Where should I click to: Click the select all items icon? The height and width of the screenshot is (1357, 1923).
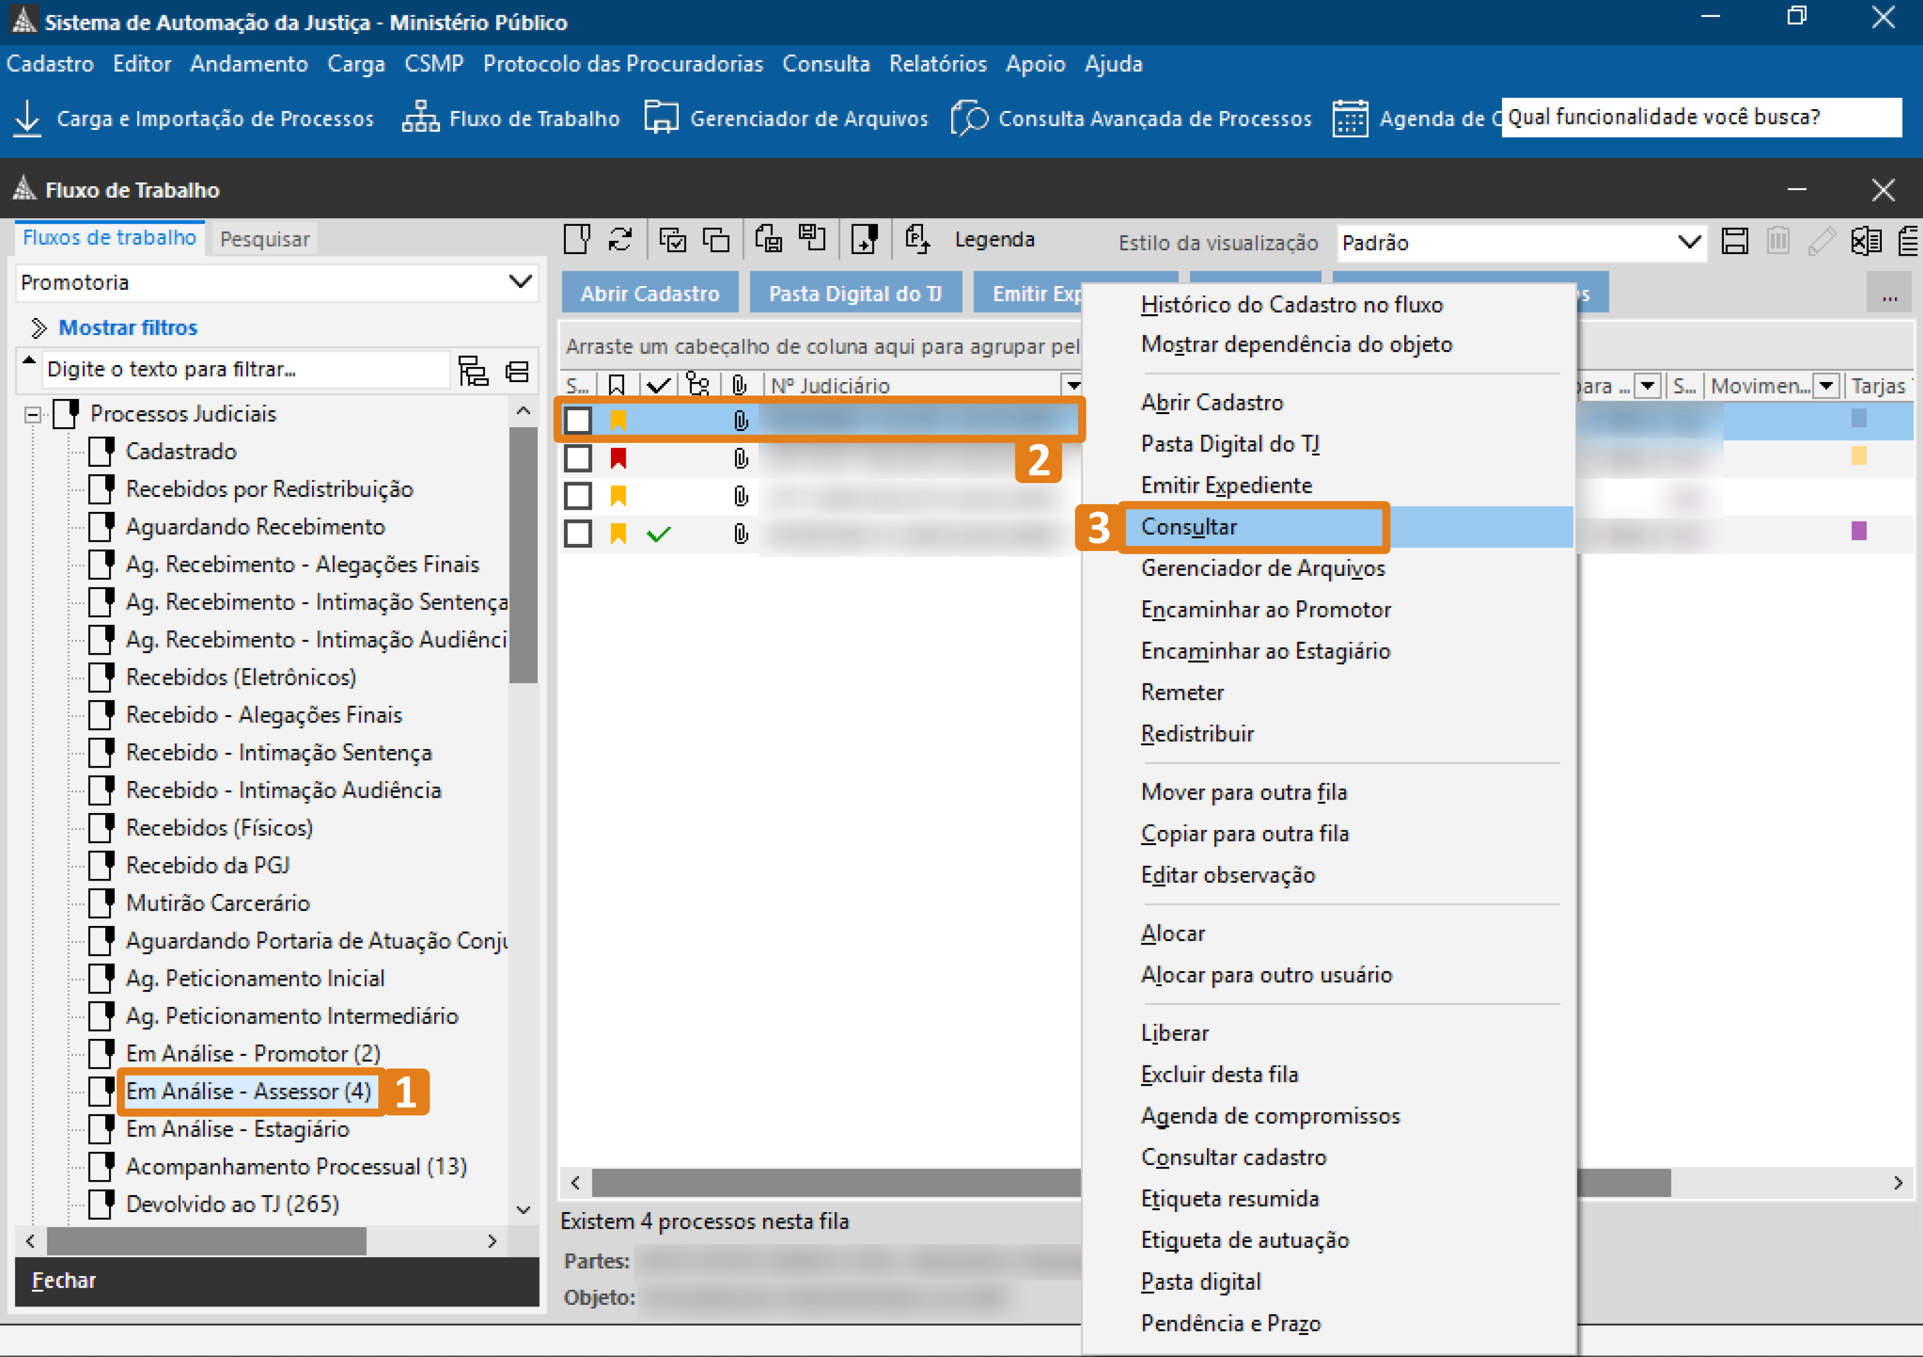tap(672, 239)
